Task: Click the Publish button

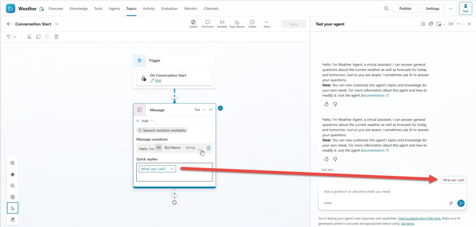Action: 405,8
